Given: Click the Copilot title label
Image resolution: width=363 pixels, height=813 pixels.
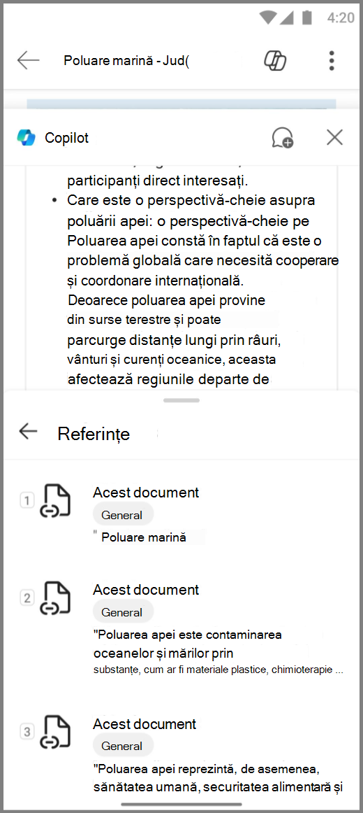Looking at the screenshot, I should tap(67, 137).
